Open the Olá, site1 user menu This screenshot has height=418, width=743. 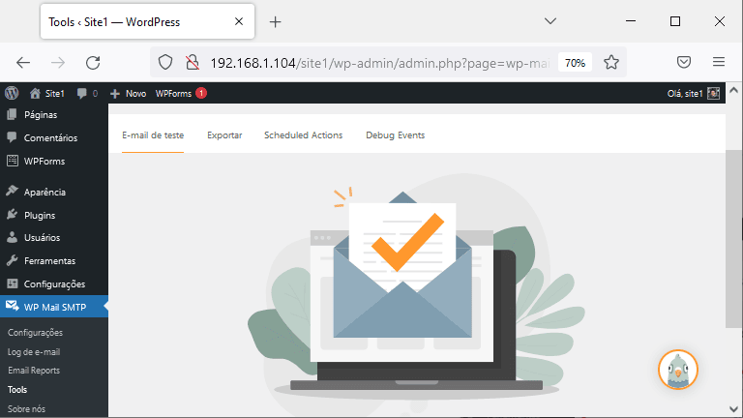(x=694, y=93)
